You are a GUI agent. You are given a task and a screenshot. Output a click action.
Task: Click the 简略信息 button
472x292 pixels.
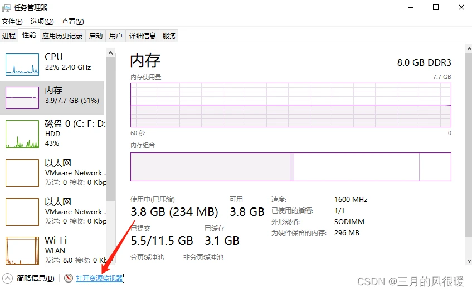click(36, 278)
